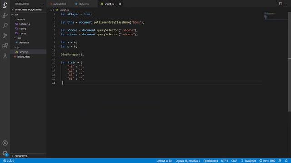
Task: Click on 'let oPlayer = true;' line
Action: point(76,14)
